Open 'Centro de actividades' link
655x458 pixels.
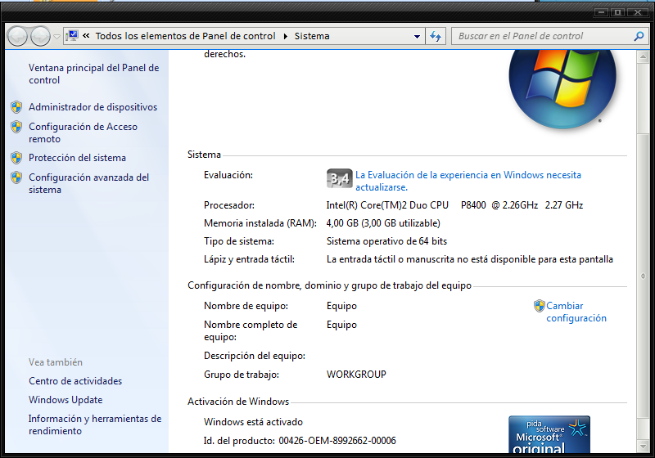click(x=75, y=381)
